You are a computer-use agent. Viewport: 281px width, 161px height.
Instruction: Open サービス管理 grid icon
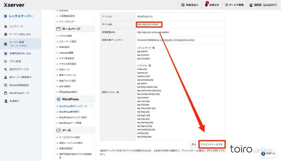coord(227,5)
